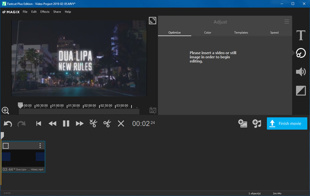This screenshot has height=196, width=310.
Task: Open the clip's three-dot menu
Action: [40, 146]
